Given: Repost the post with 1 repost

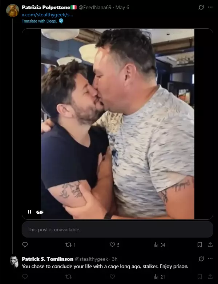Looking at the screenshot, I should (70, 245).
